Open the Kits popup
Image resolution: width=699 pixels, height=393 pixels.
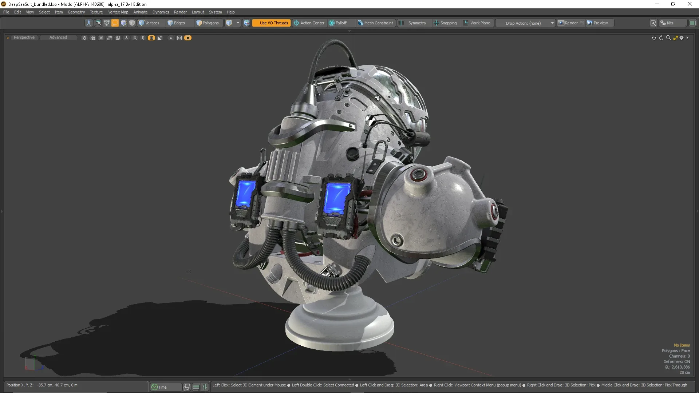point(673,23)
